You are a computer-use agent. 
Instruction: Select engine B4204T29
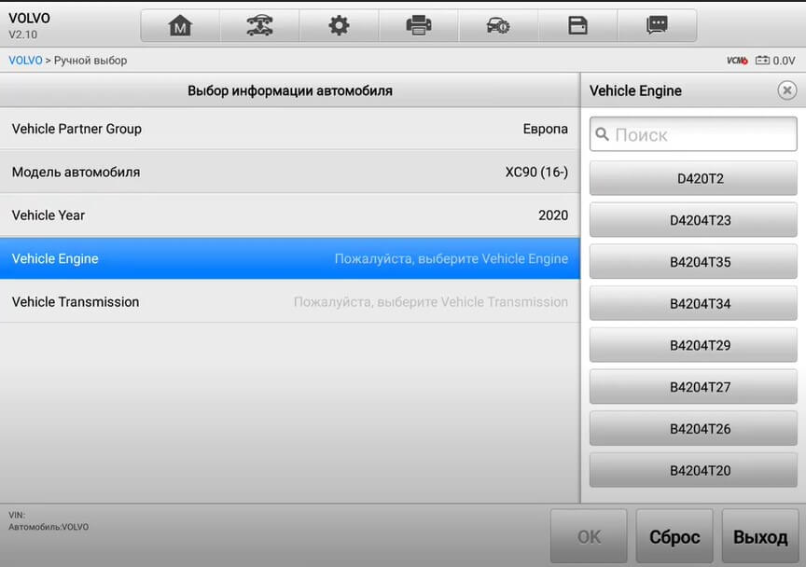tap(693, 345)
